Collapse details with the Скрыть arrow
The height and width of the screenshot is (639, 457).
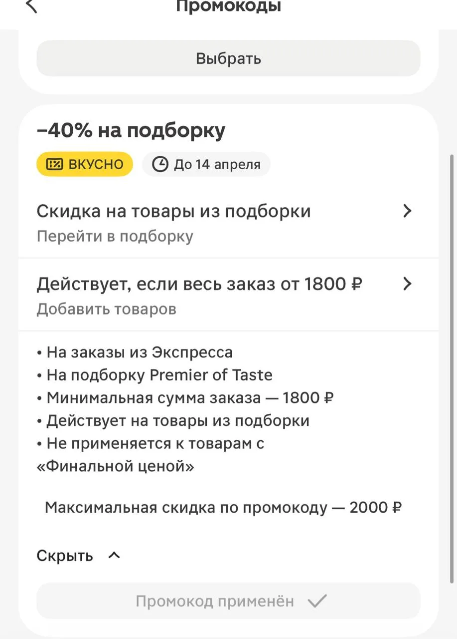point(114,555)
